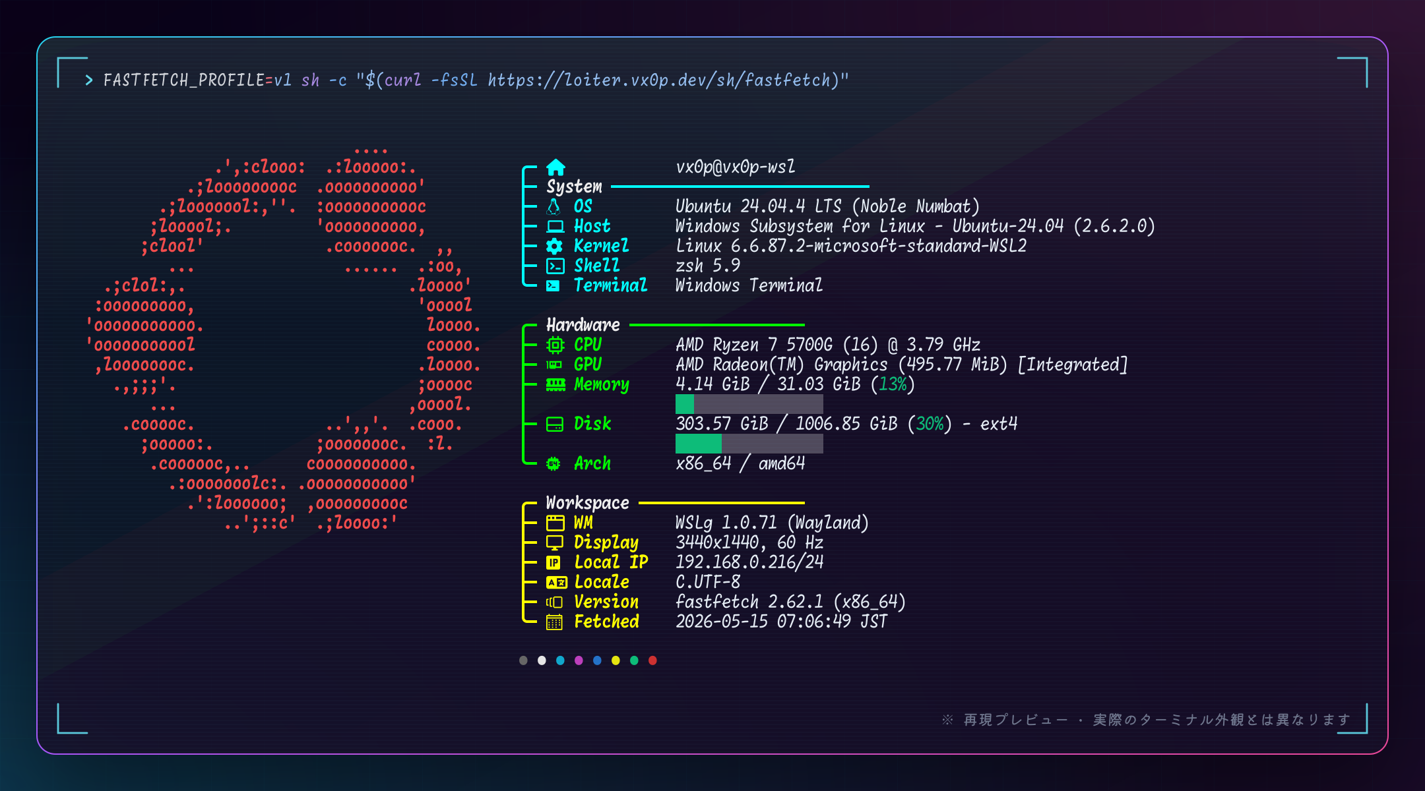Viewport: 1425px width, 791px height.
Task: Click the cyan color dot
Action: click(560, 660)
